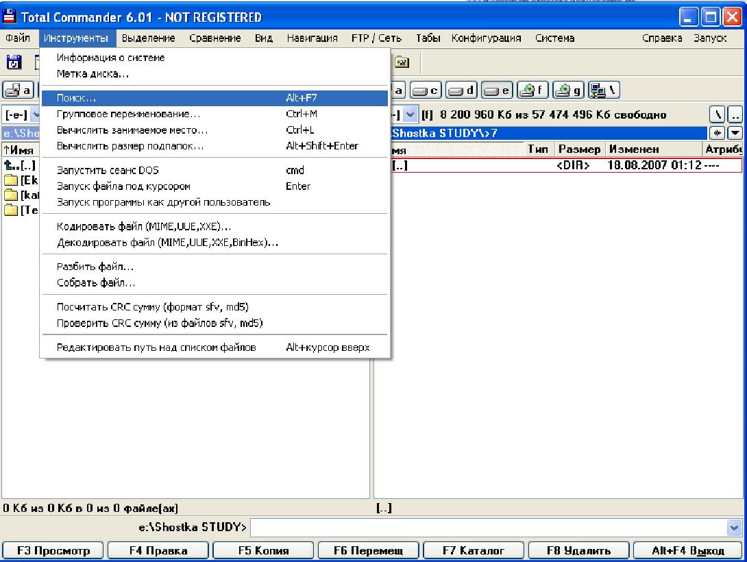The width and height of the screenshot is (747, 562).
Task: Choose Посчитать CRC сумму item
Action: pos(215,307)
